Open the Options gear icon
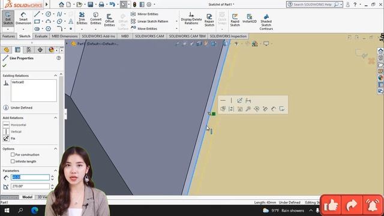This screenshot has width=384, height=216. tap(149, 4)
